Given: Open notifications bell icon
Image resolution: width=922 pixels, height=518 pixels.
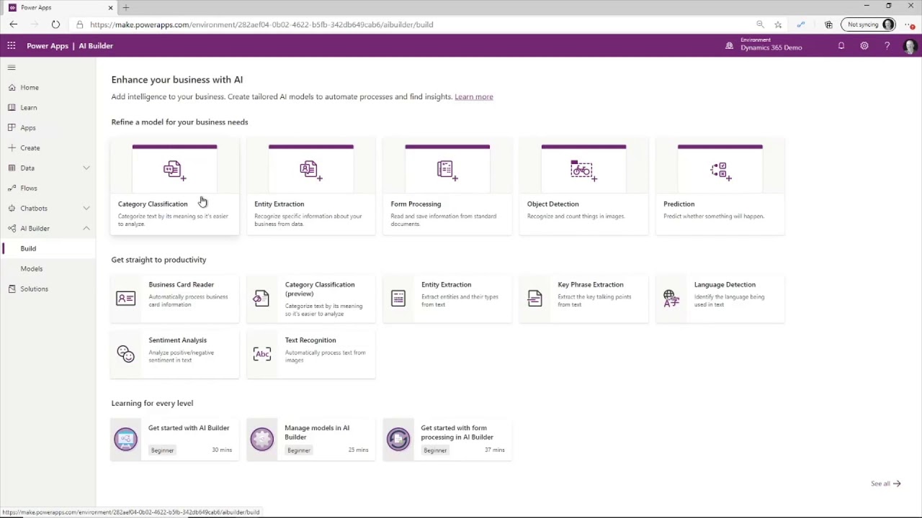Looking at the screenshot, I should pyautogui.click(x=841, y=46).
